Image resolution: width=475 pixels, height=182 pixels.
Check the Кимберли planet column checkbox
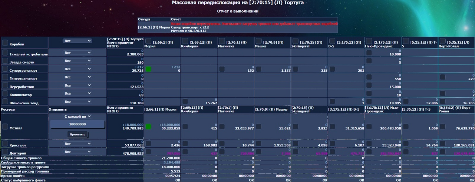tap(185, 41)
